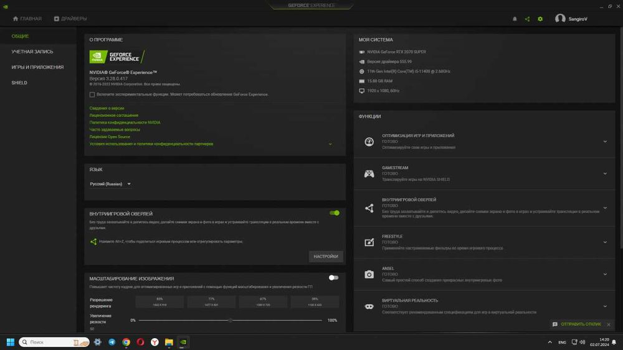Click the green share icon next to Alt+Z hint
The height and width of the screenshot is (350, 623).
point(93,241)
